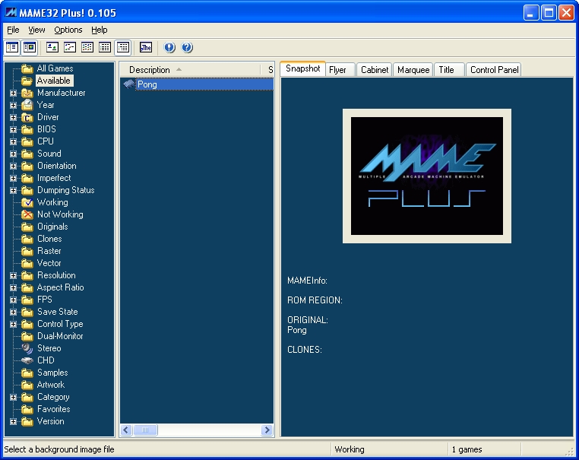Select the Not Working folder
This screenshot has height=460, width=579.
(59, 214)
